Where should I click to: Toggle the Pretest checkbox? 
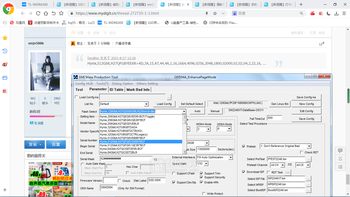[244, 146]
